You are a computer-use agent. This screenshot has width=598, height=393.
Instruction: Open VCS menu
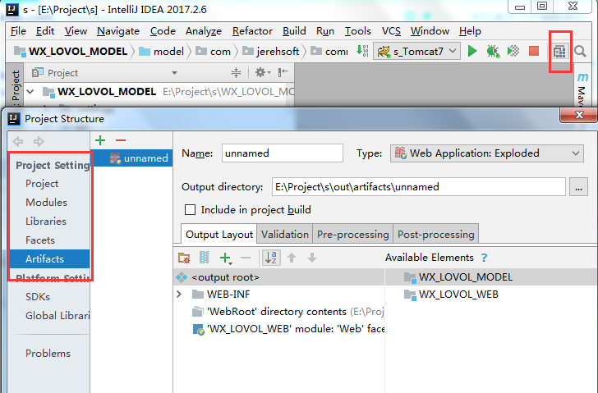coord(391,31)
